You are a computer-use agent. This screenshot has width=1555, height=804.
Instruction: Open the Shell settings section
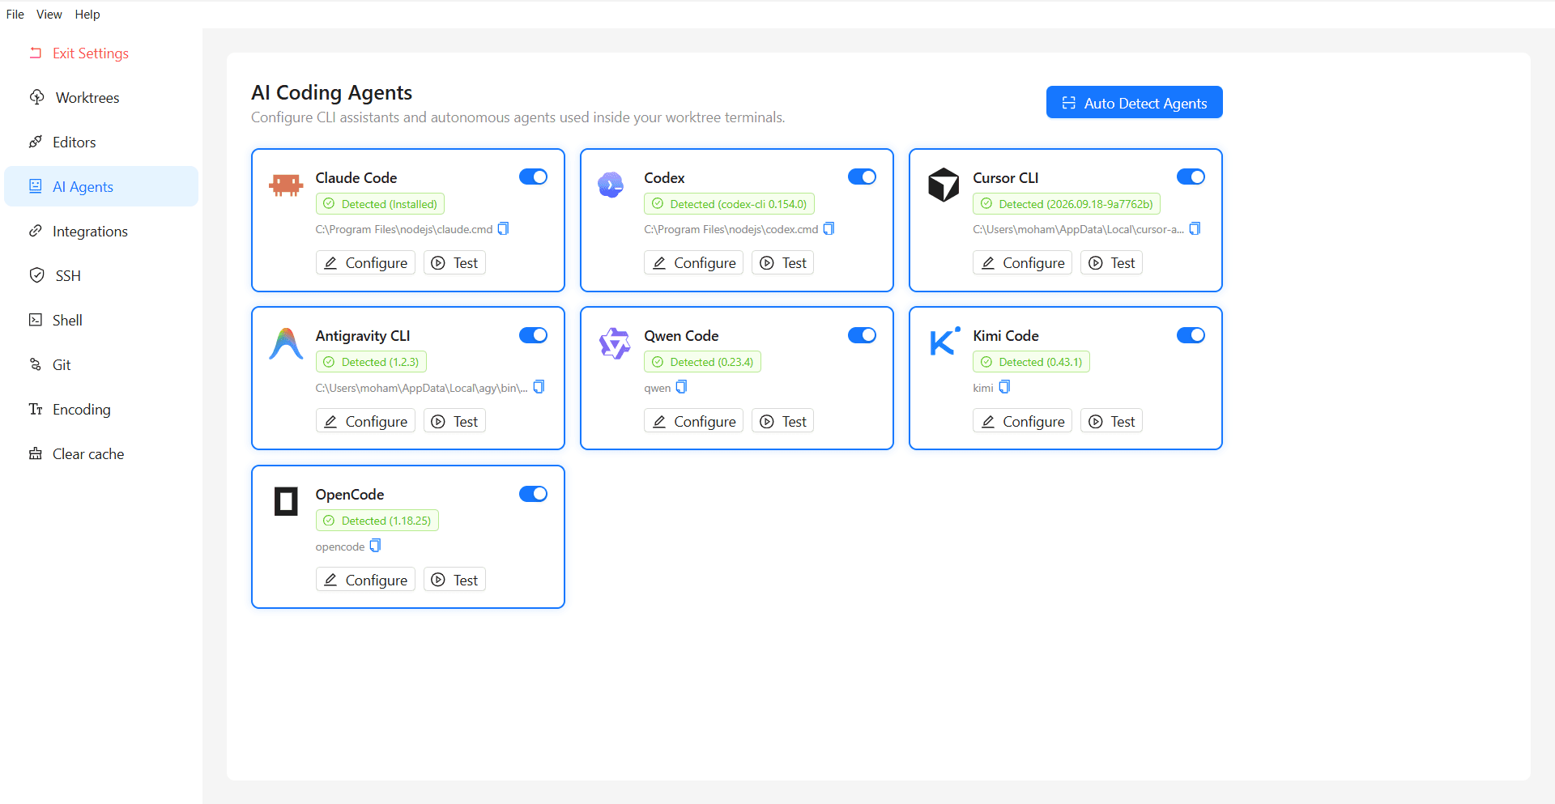point(101,320)
